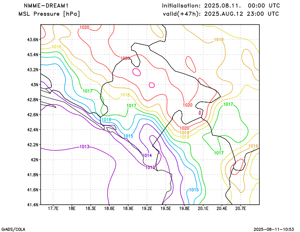
Task: Select the 43.6N latitude label
Action: pyautogui.click(x=33, y=40)
